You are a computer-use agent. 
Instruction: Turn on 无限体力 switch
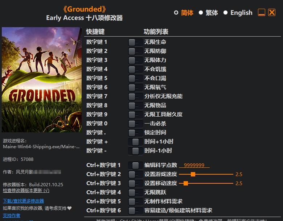(x=135, y=61)
